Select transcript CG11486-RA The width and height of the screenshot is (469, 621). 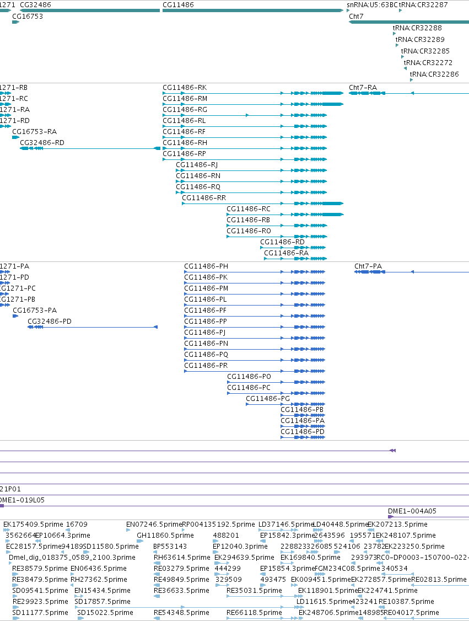(295, 259)
